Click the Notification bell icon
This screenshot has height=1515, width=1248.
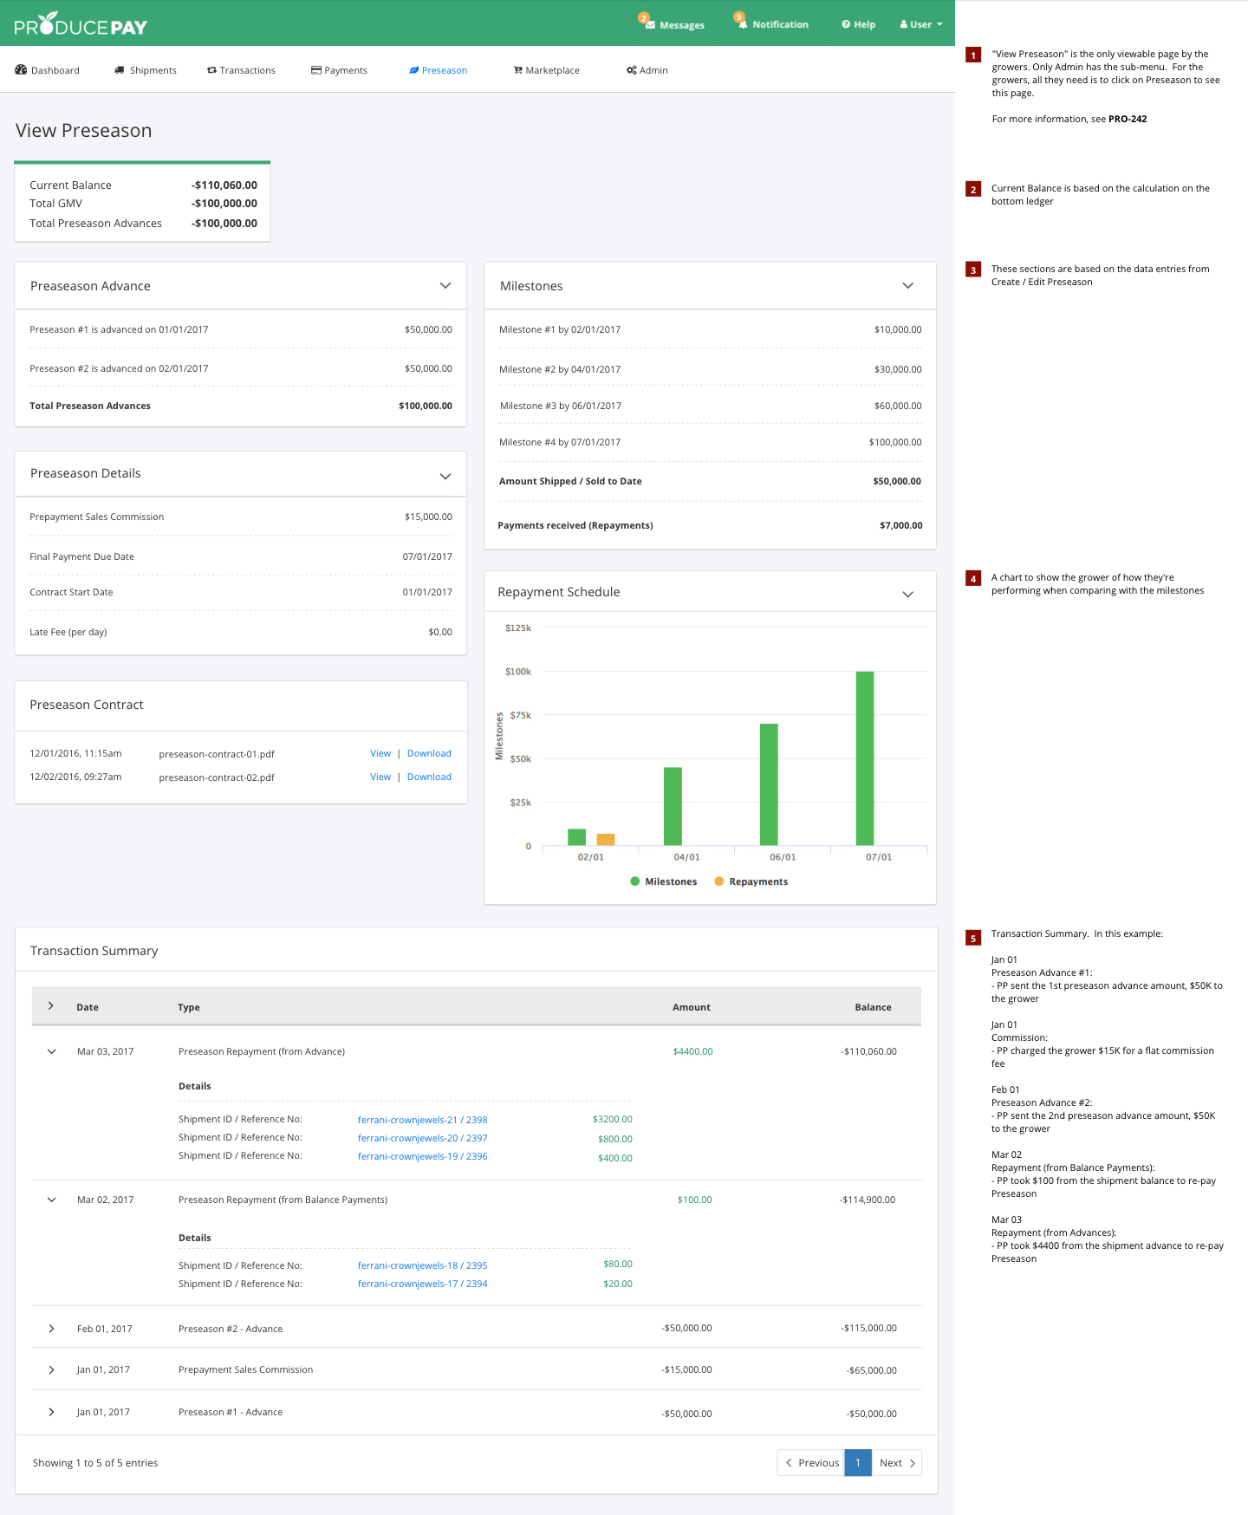743,24
